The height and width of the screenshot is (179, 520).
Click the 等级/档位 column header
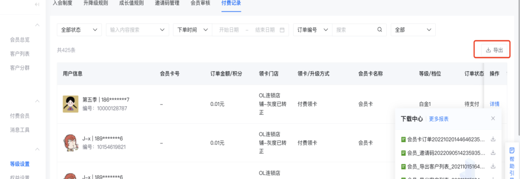pyautogui.click(x=430, y=74)
